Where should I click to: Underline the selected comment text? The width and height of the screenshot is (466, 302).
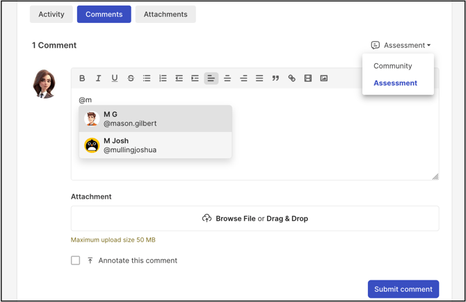point(115,78)
